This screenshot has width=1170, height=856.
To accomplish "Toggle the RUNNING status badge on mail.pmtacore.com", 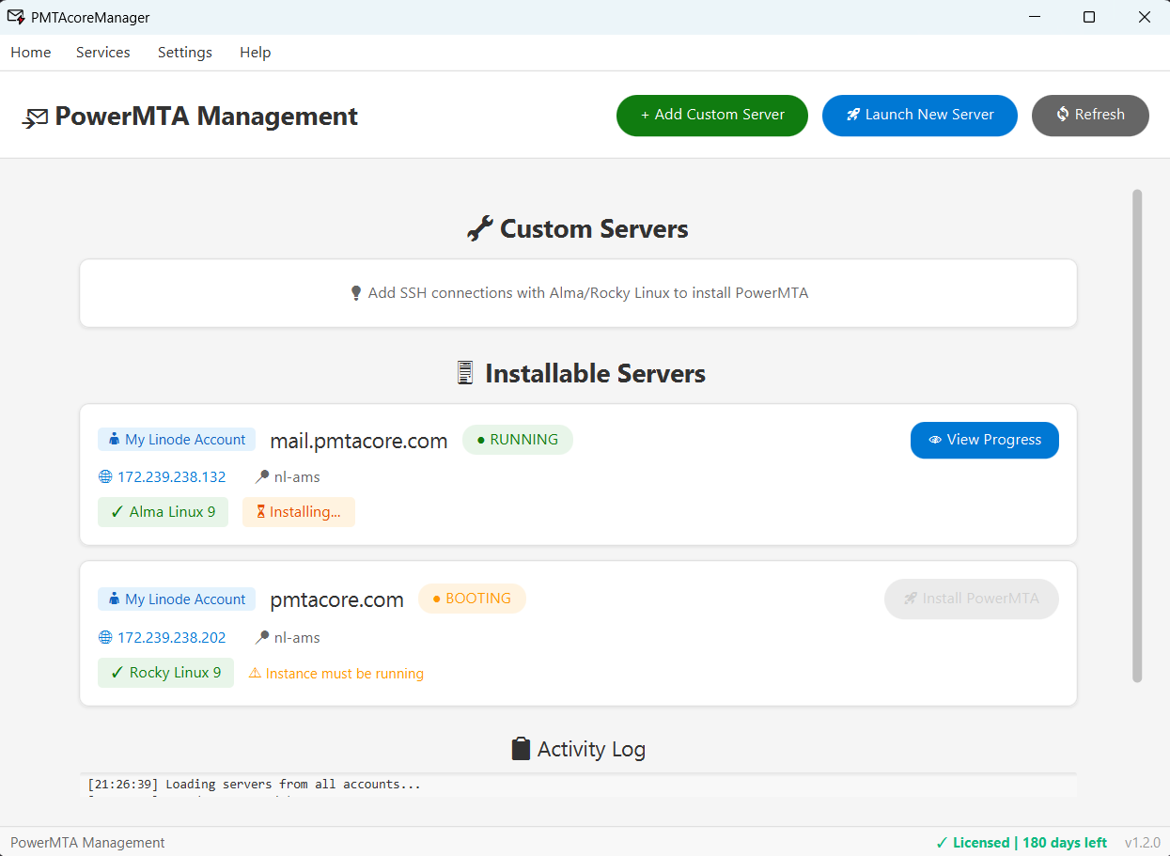I will (517, 439).
